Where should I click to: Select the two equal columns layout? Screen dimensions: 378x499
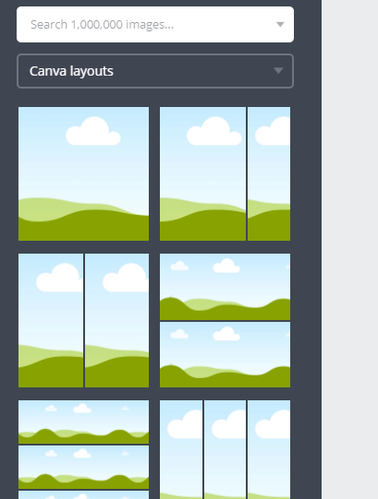tap(83, 320)
